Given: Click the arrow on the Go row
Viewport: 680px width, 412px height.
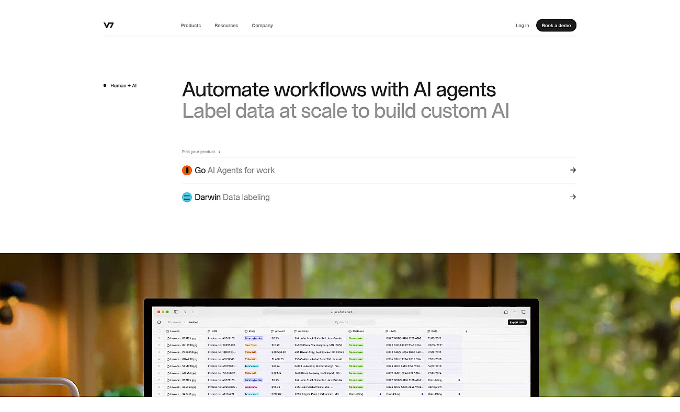Looking at the screenshot, I should [x=573, y=170].
